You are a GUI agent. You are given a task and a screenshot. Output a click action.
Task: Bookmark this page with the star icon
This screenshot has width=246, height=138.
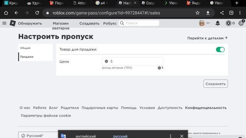tap(198, 13)
